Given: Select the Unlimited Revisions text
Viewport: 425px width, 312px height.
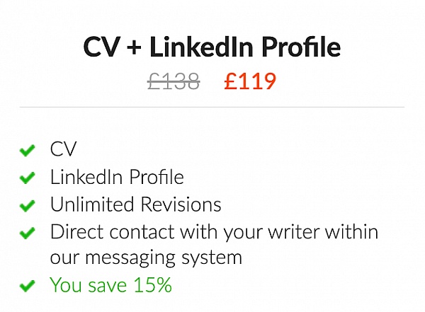Looking at the screenshot, I should (x=136, y=204).
